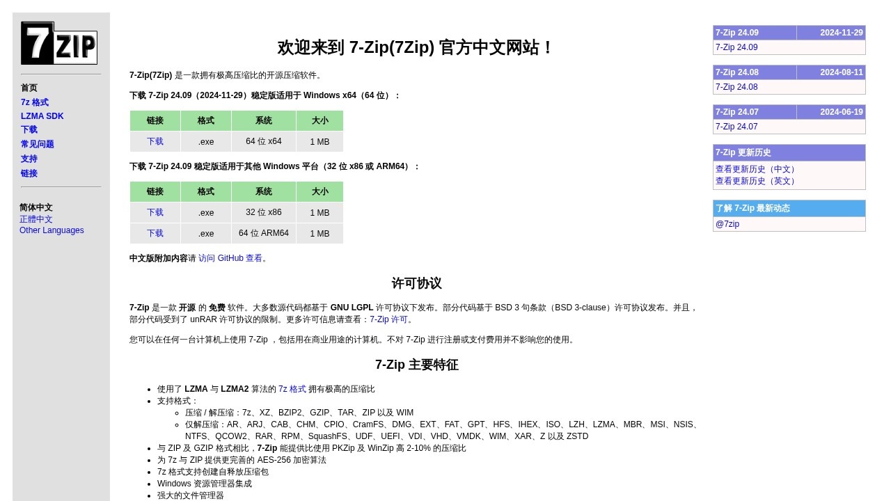Screen dimensions: 891x501
Task: Open 7z 格式 link in features list
Action: [292, 389]
